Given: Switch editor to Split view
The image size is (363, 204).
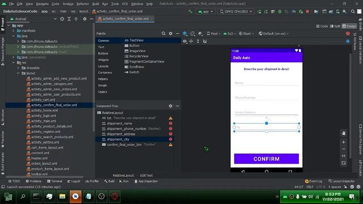Looking at the screenshot, I should point(335,26).
